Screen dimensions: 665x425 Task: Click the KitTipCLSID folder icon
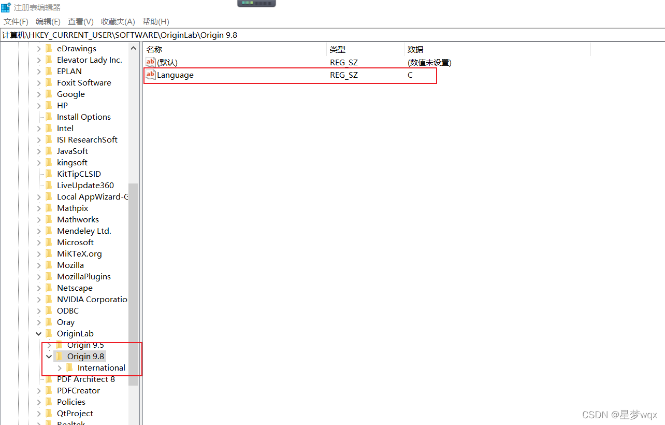[x=49, y=174]
